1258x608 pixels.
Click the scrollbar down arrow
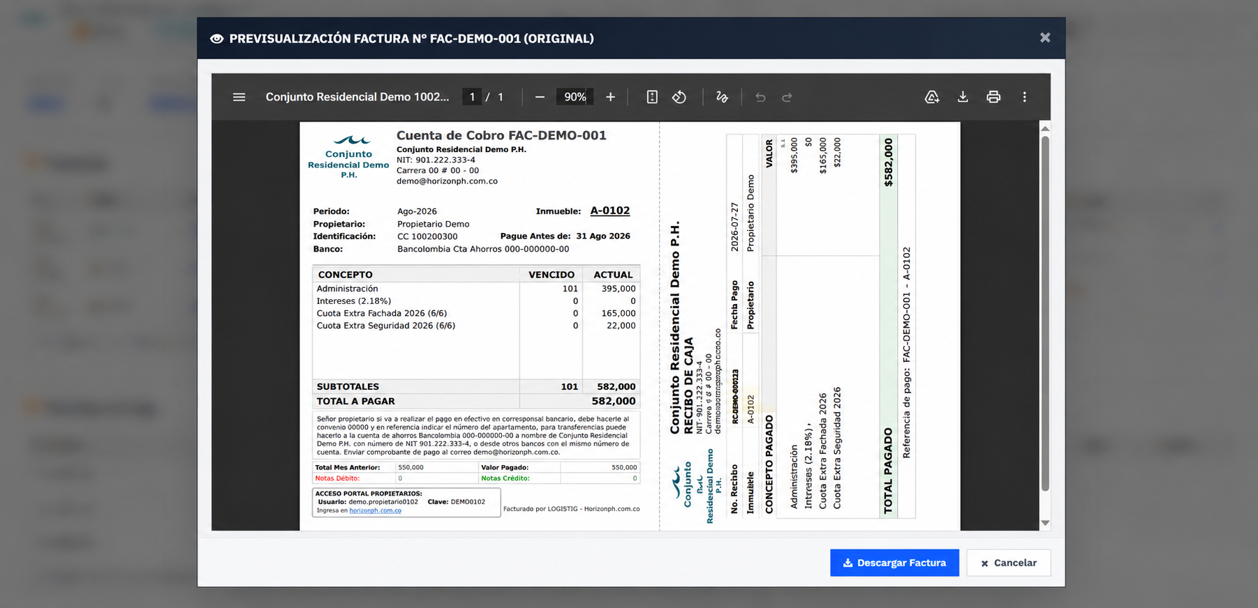coord(1045,523)
